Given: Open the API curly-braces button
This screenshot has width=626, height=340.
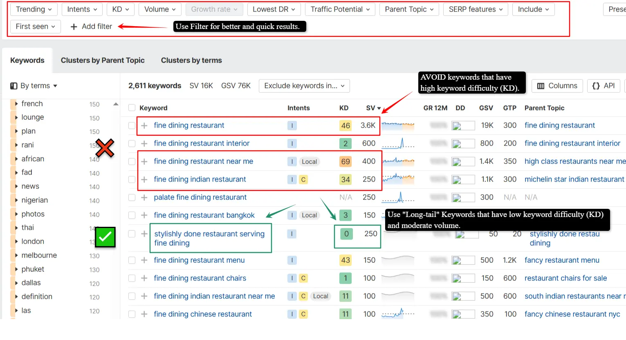Looking at the screenshot, I should (x=604, y=86).
